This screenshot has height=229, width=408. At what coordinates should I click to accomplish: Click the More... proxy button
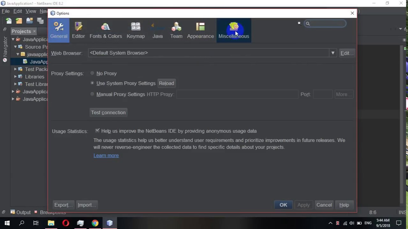[x=343, y=94]
